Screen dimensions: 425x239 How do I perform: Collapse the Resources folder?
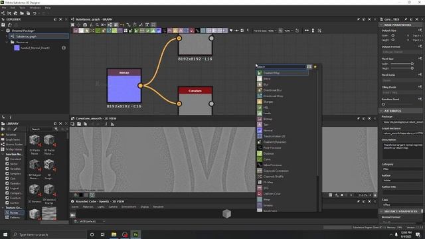[x=7, y=42]
